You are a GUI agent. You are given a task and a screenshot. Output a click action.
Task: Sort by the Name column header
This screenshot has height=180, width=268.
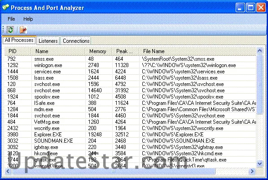coord(58,51)
